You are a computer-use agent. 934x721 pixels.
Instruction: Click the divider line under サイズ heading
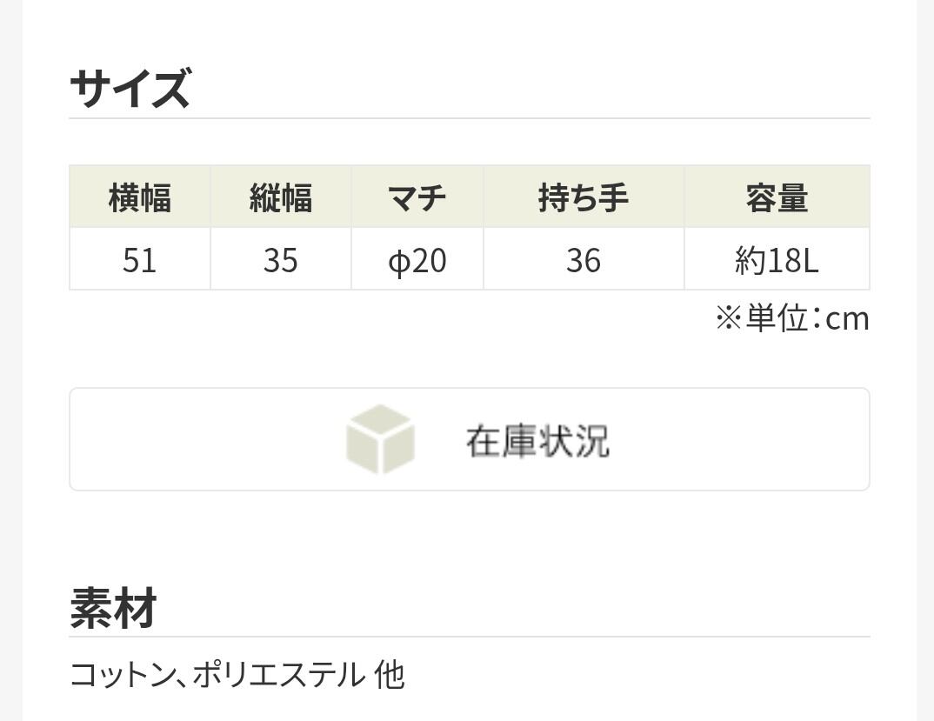point(470,118)
